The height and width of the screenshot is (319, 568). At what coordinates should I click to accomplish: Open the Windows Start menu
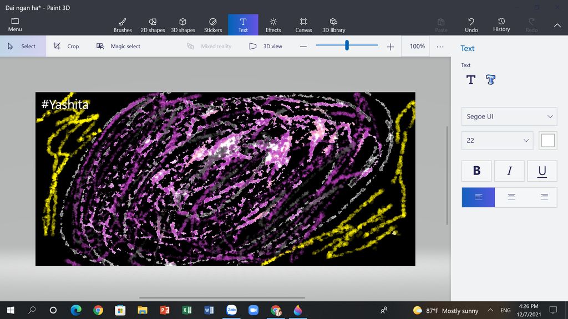click(11, 310)
